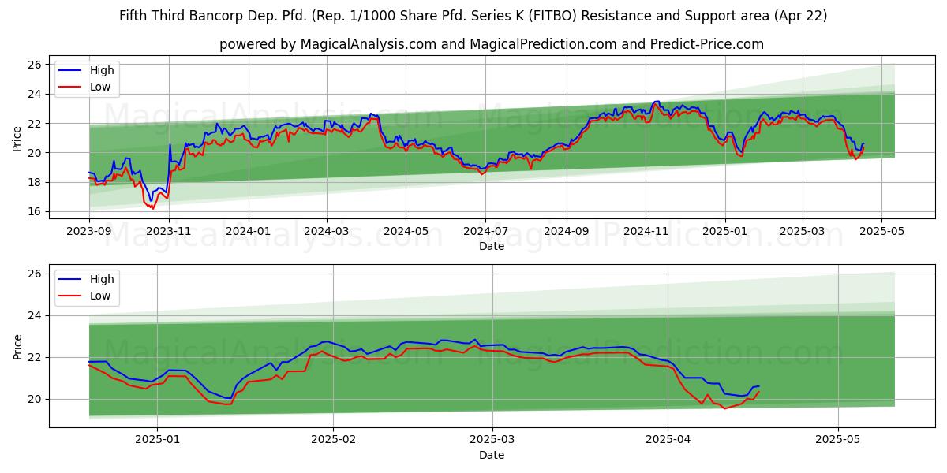This screenshot has height=473, width=947.
Task: Click the '2024-03' x-axis label
Action: tap(327, 231)
